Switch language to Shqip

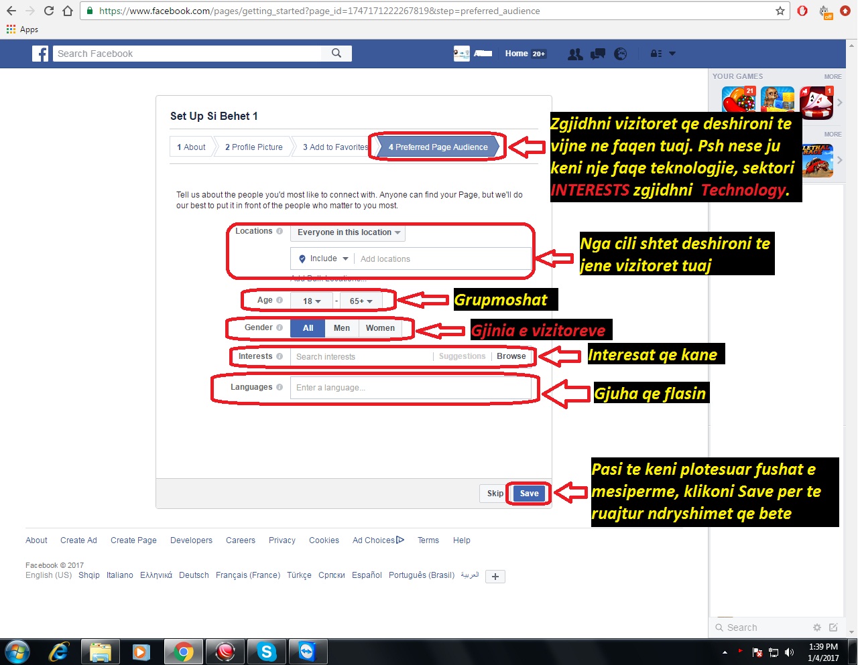pyautogui.click(x=89, y=575)
